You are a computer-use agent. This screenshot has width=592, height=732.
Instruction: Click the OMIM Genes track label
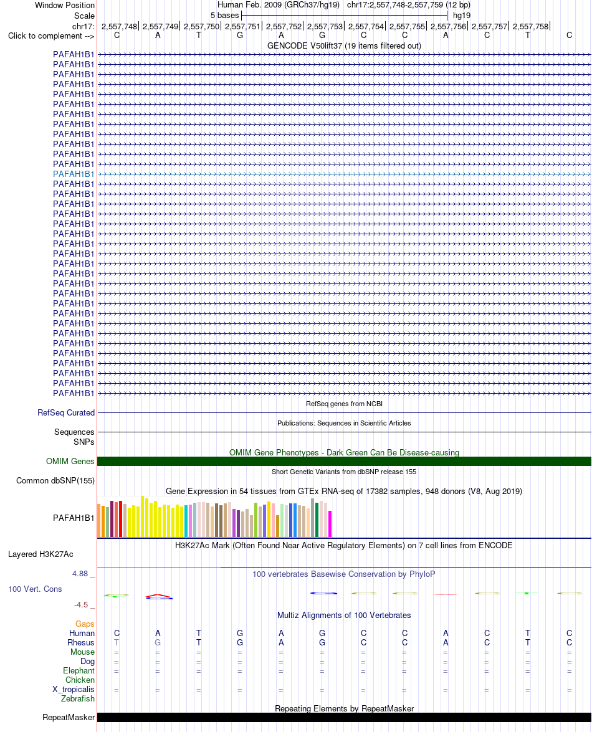(70, 461)
